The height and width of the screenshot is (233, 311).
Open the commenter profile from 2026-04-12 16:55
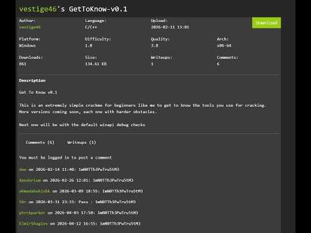33,223
